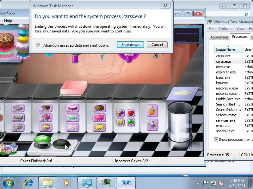The height and width of the screenshot is (189, 253).
Task: Select the services.exe process row
Action: tap(234, 120)
